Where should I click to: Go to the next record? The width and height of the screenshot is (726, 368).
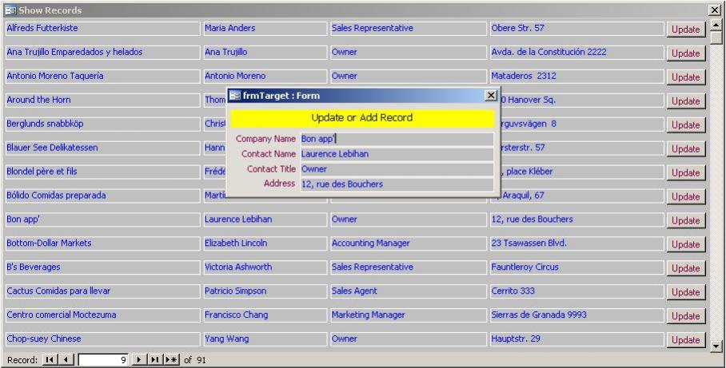coord(138,360)
